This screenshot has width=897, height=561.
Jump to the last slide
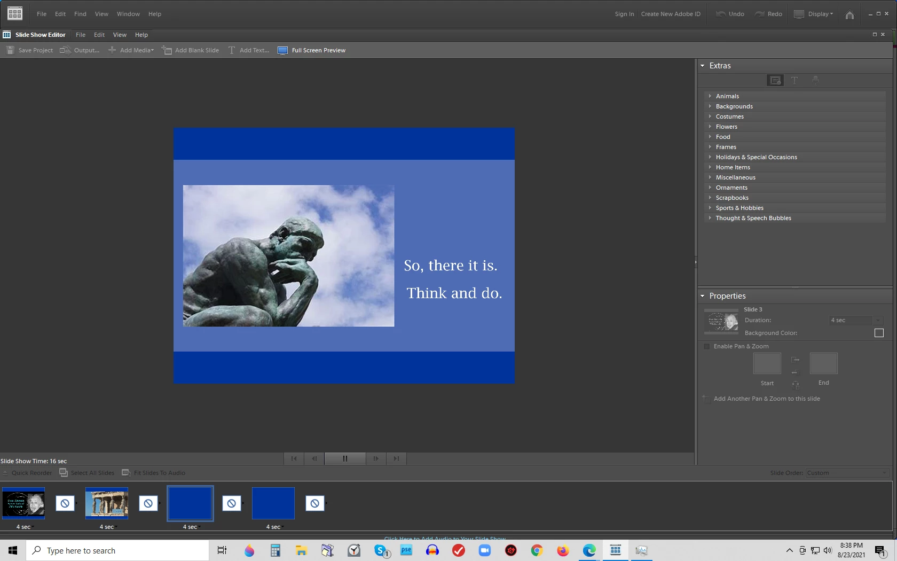tap(396, 458)
